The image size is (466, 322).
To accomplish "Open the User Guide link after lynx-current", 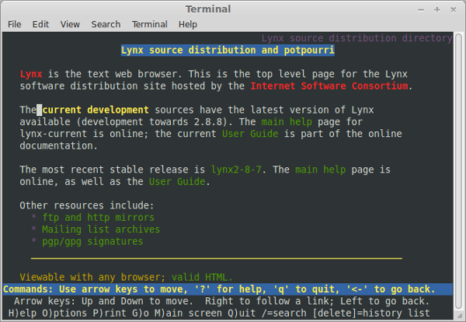I will pos(250,134).
